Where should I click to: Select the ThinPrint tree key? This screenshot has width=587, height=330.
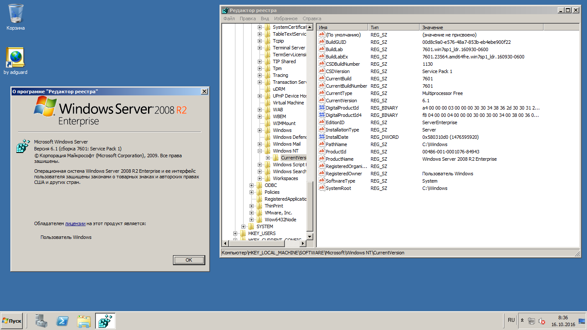click(x=274, y=206)
